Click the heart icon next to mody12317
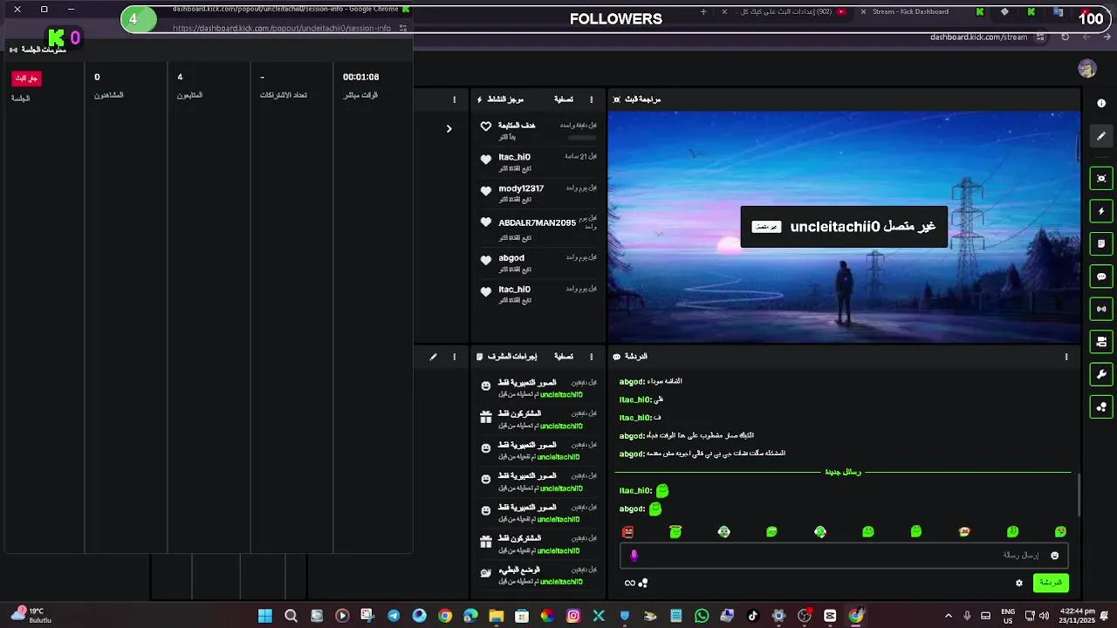This screenshot has width=1117, height=628. coord(486,190)
